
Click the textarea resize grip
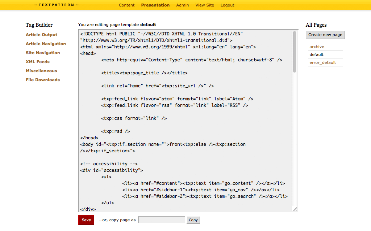[x=295, y=209]
